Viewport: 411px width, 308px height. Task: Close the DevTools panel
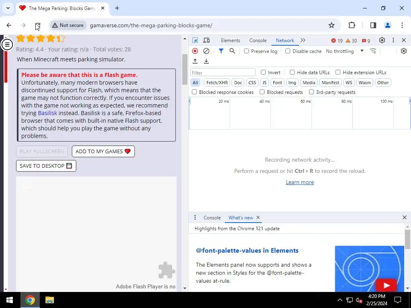pos(404,41)
